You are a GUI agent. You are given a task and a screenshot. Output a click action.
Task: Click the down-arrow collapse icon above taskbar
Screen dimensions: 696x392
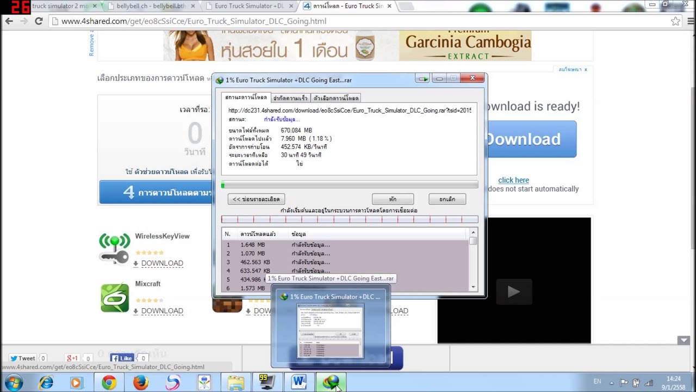pyautogui.click(x=684, y=340)
